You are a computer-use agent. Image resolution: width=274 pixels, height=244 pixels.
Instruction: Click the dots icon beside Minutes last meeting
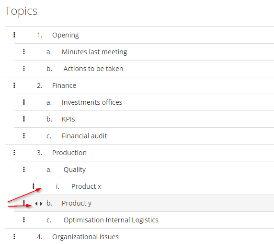[x=24, y=52]
